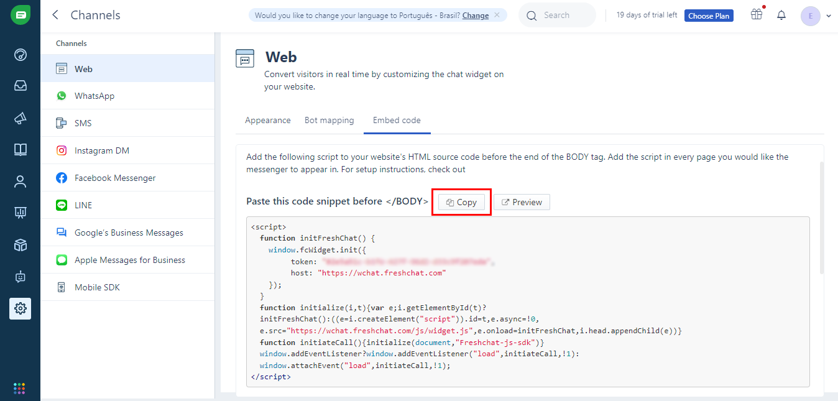Select the Mobile SDK channel
This screenshot has width=838, height=401.
tap(127, 287)
